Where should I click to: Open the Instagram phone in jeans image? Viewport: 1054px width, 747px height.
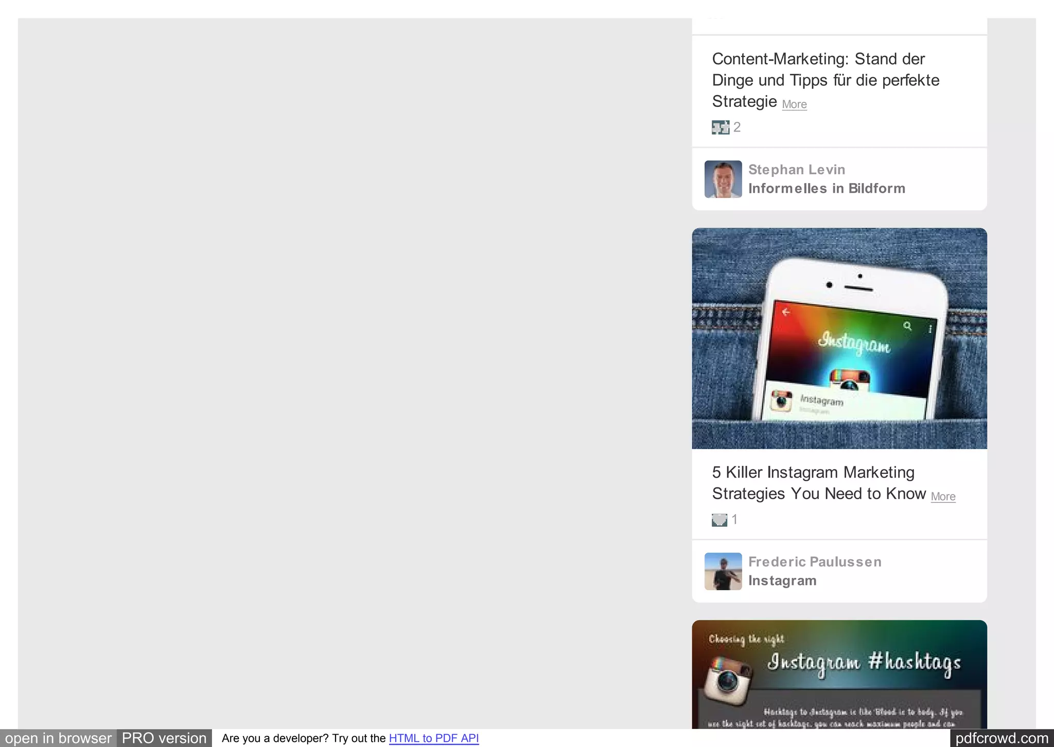click(839, 338)
